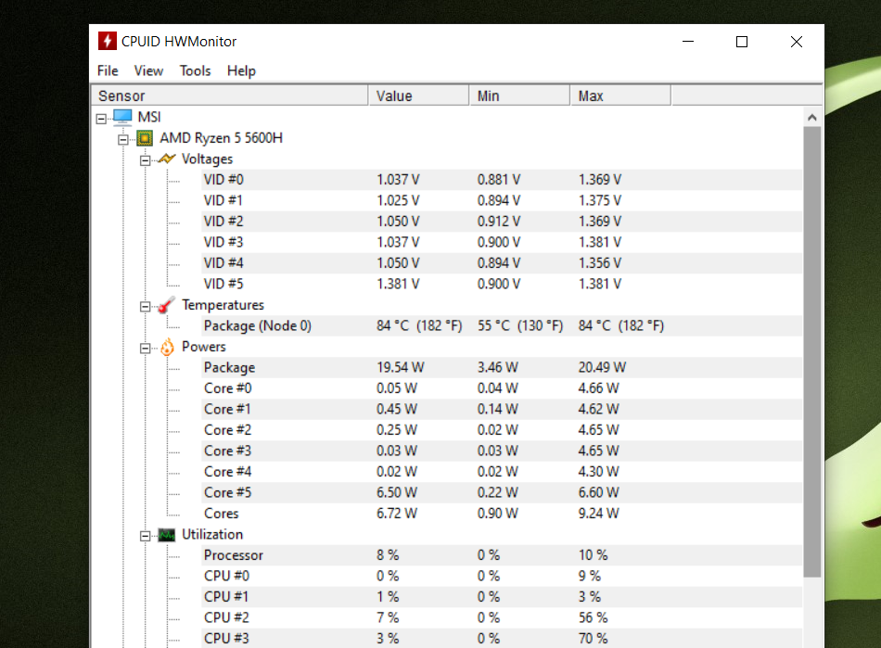Screen dimensions: 881x648
Task: Click the Temperatures thermometer icon
Action: coord(166,305)
